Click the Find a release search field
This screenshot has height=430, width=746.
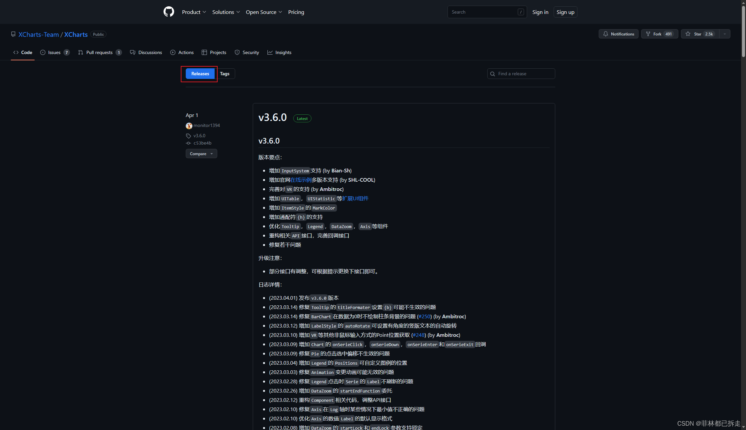520,74
